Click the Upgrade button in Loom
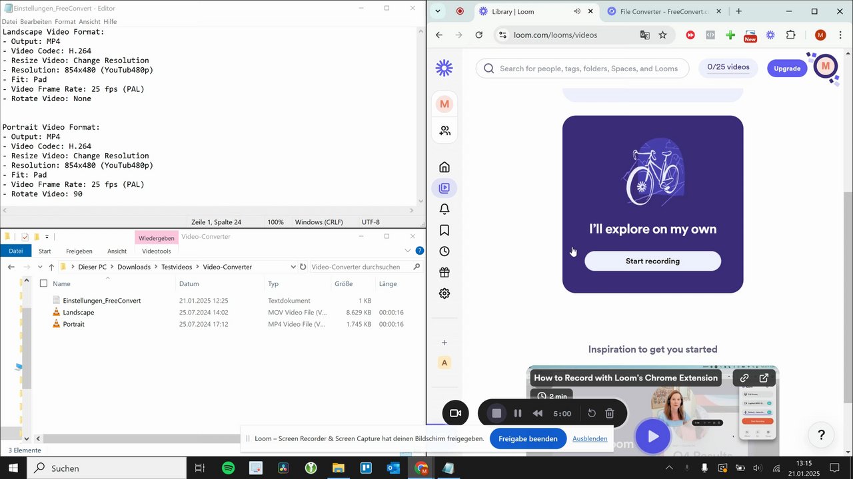Image resolution: width=853 pixels, height=479 pixels. coord(787,69)
